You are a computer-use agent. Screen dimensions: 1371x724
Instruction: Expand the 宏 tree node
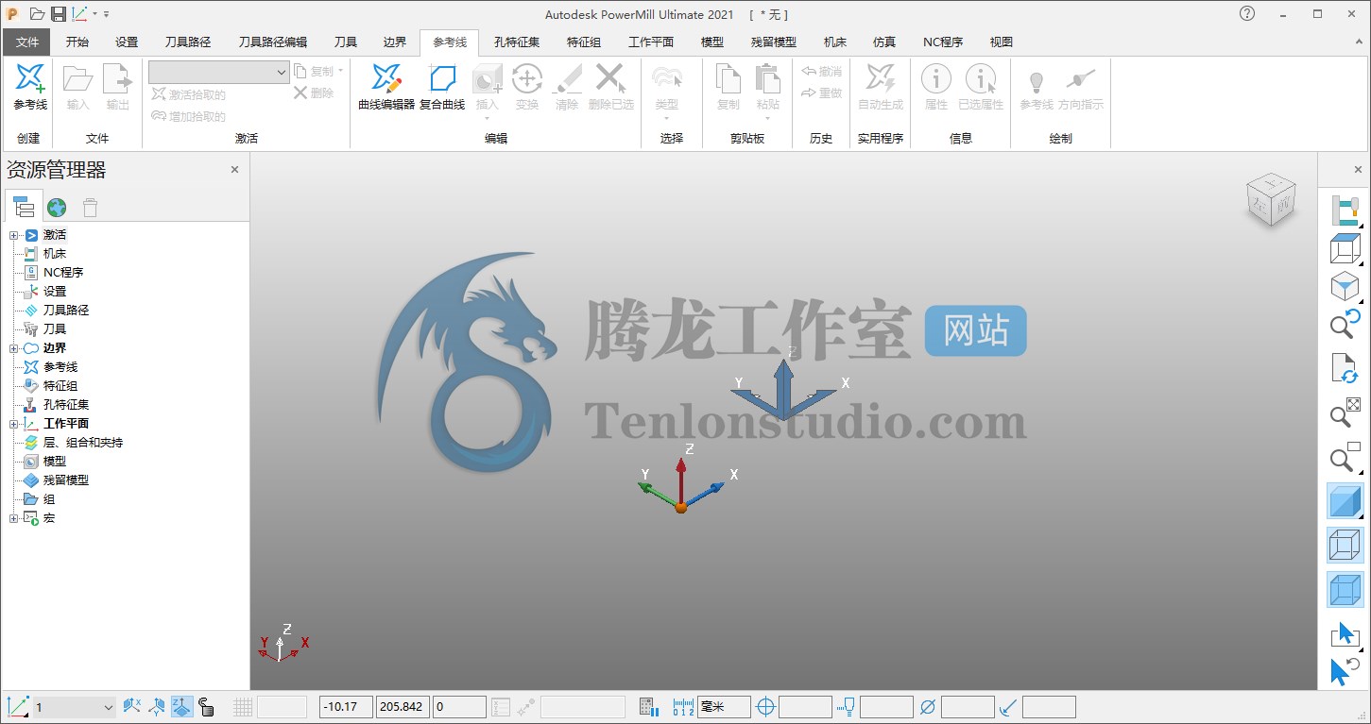(x=13, y=518)
